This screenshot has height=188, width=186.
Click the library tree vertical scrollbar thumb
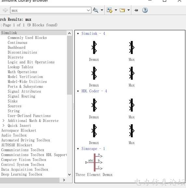pos(69,65)
